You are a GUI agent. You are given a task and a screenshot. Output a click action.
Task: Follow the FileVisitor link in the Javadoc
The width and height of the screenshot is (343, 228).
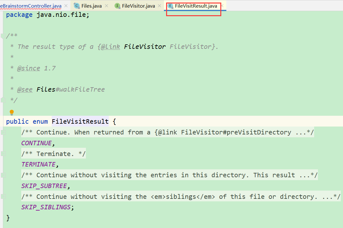click(x=145, y=47)
